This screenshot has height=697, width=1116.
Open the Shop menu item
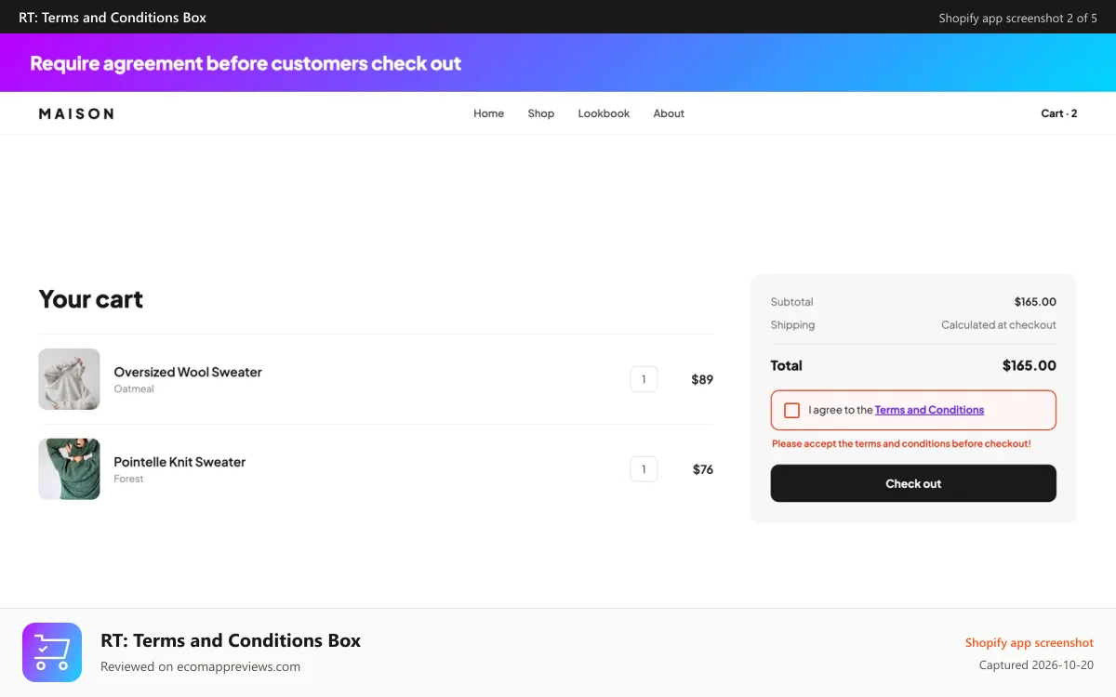[x=540, y=113]
